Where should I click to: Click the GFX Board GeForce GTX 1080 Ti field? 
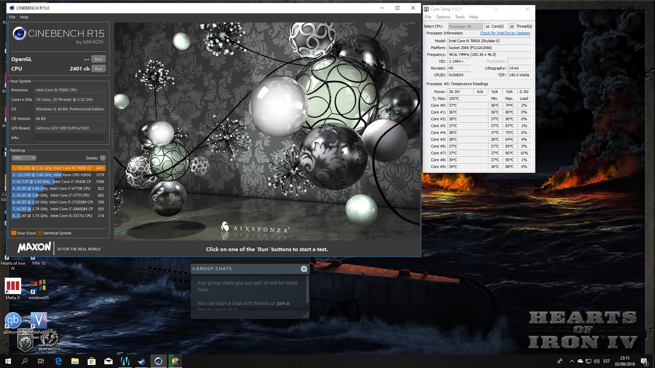70,128
